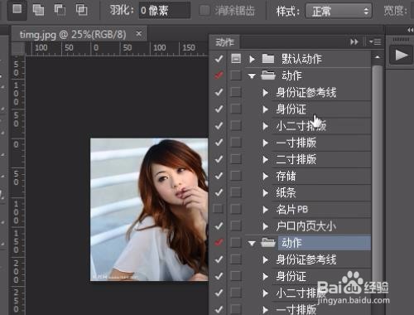Viewport: 414px width, 315px height.
Task: Collapse the highlighted 动作 set arrow
Action: 252,243
